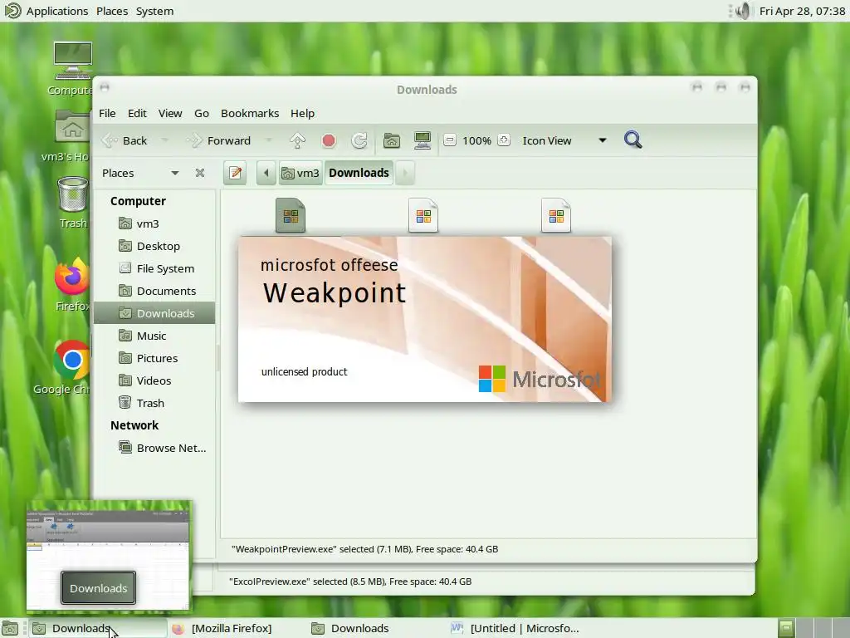Select Desktop in the sidebar
The width and height of the screenshot is (850, 638).
(x=154, y=246)
